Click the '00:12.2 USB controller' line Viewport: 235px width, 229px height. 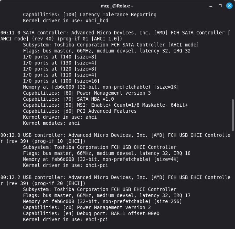pos(115,177)
